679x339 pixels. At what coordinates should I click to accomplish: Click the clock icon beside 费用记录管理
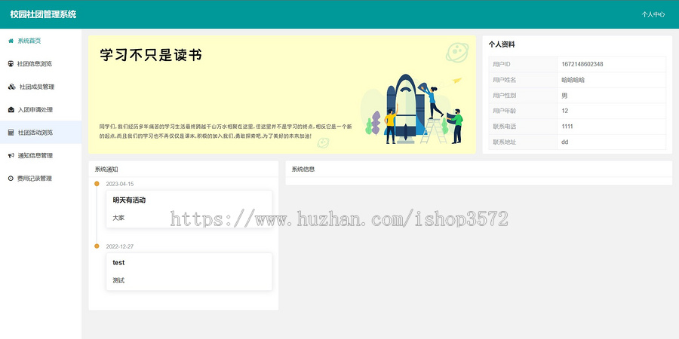tap(11, 179)
